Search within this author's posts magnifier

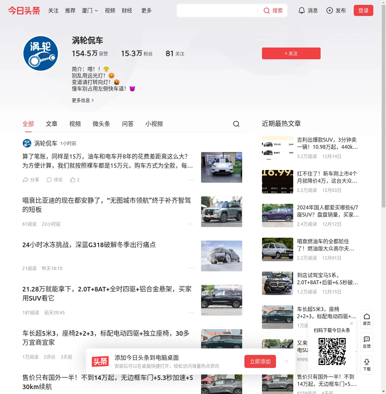236,124
